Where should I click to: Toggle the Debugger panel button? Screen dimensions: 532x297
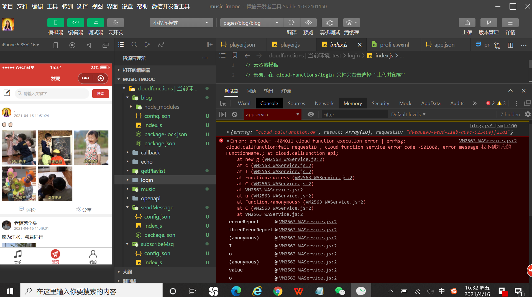click(95, 23)
